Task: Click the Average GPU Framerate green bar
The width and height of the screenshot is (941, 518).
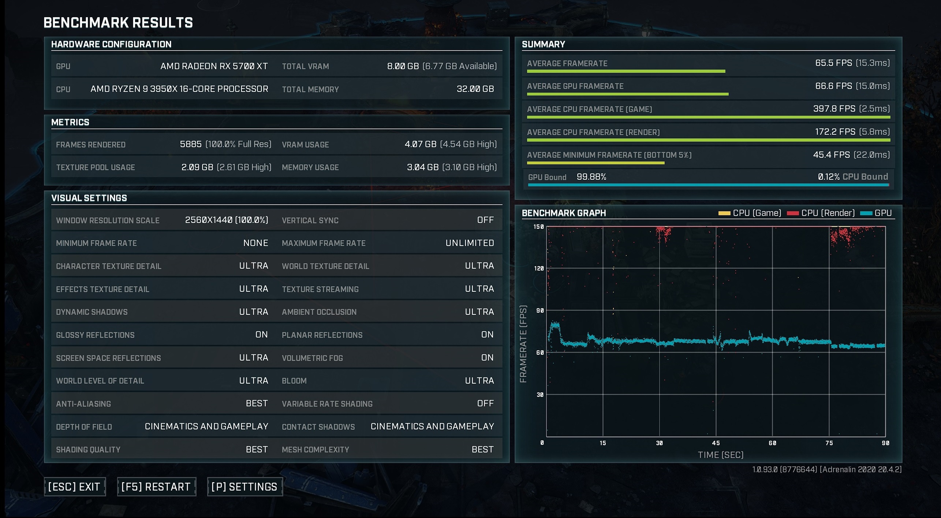Action: coord(628,94)
